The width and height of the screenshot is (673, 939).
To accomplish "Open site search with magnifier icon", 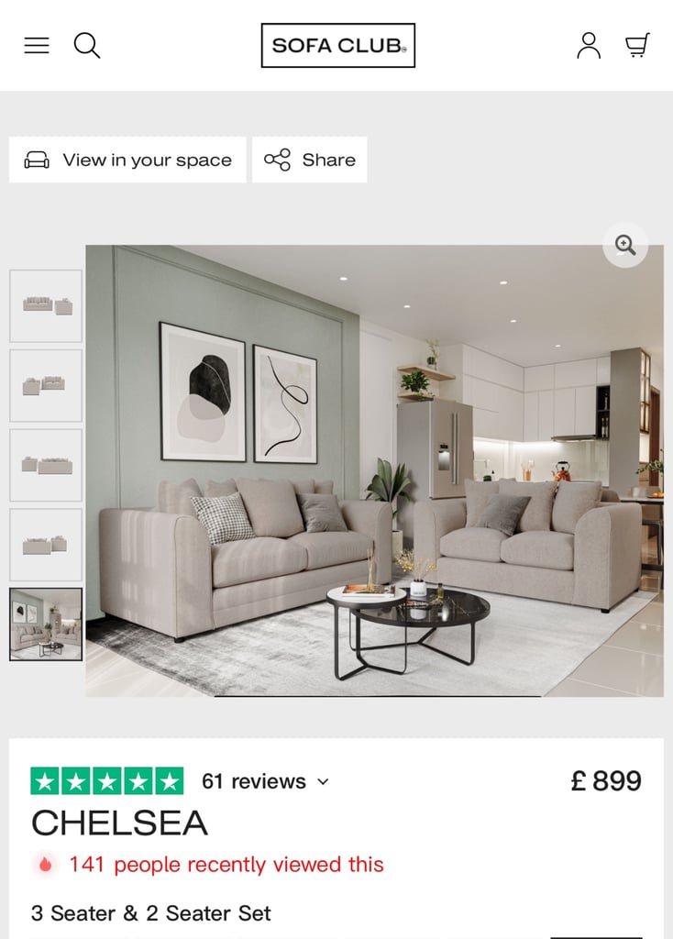I will 87,46.
